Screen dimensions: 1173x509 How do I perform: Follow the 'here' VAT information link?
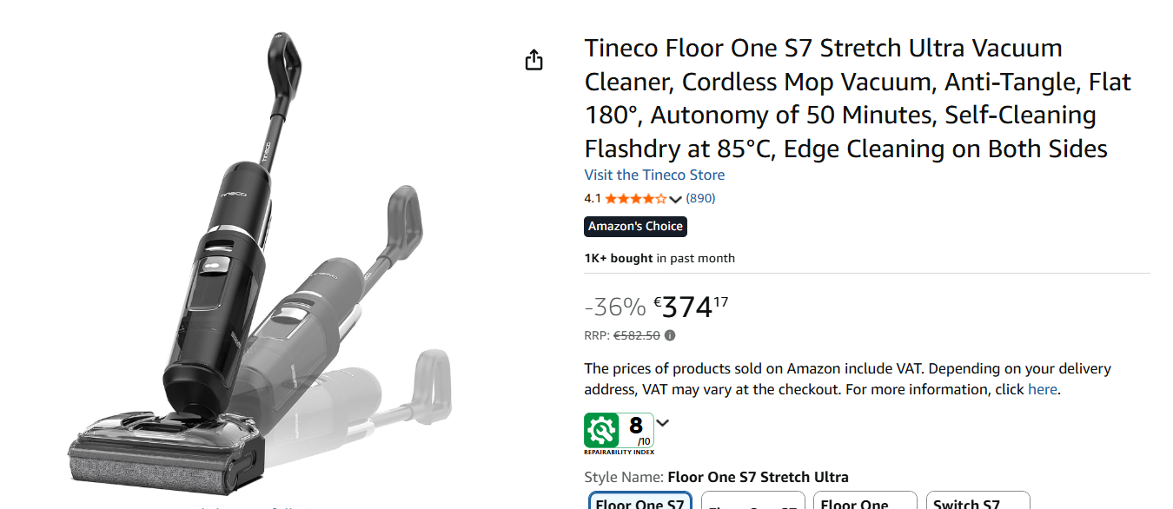coord(1042,389)
